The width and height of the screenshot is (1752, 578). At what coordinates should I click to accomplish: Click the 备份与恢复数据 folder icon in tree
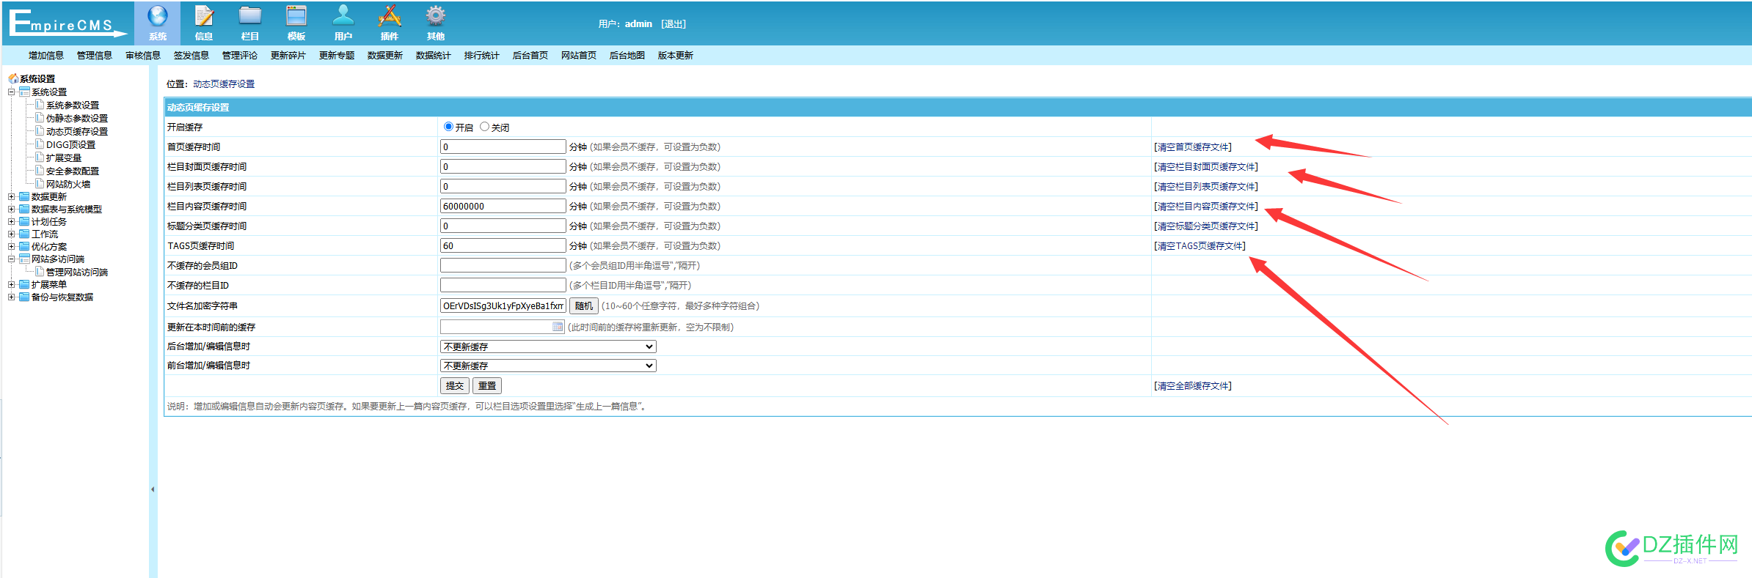tap(24, 297)
